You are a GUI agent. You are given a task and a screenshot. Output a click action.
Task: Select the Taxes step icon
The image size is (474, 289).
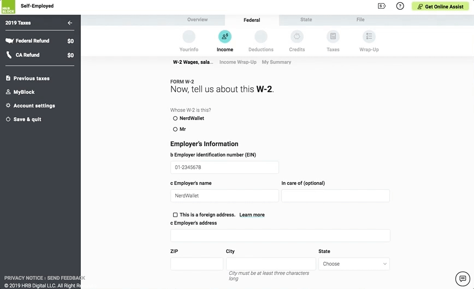[x=333, y=37]
